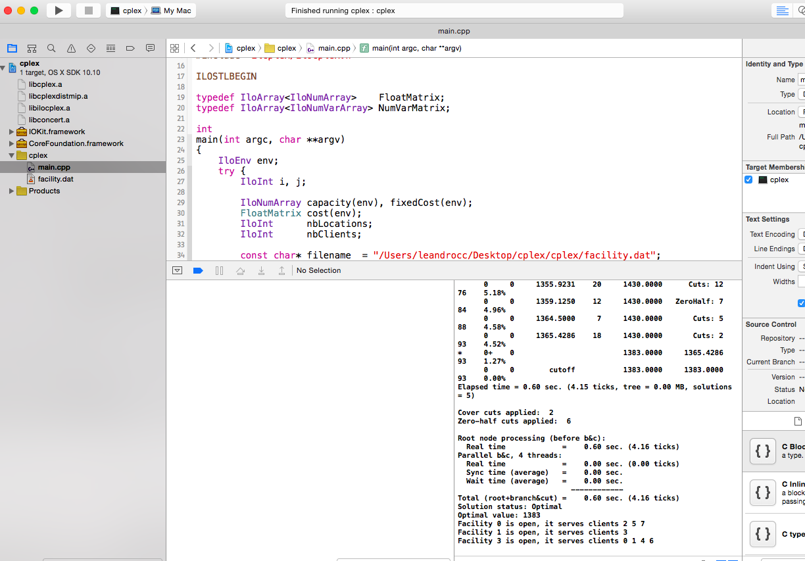Go back in editor history
805x561 pixels.
(193, 48)
